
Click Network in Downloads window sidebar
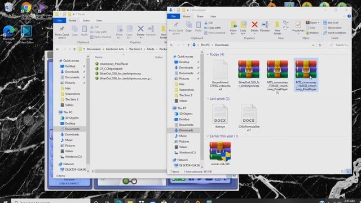click(x=180, y=160)
